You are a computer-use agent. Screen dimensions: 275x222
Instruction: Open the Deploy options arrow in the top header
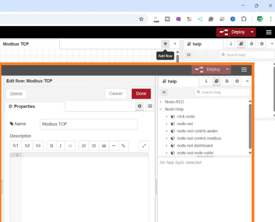click(x=252, y=32)
